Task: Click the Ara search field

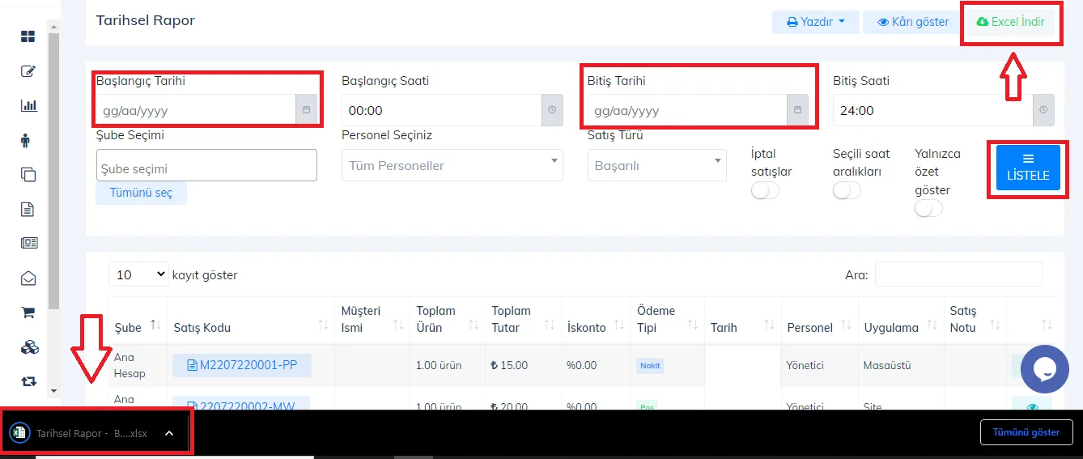Action: [958, 274]
